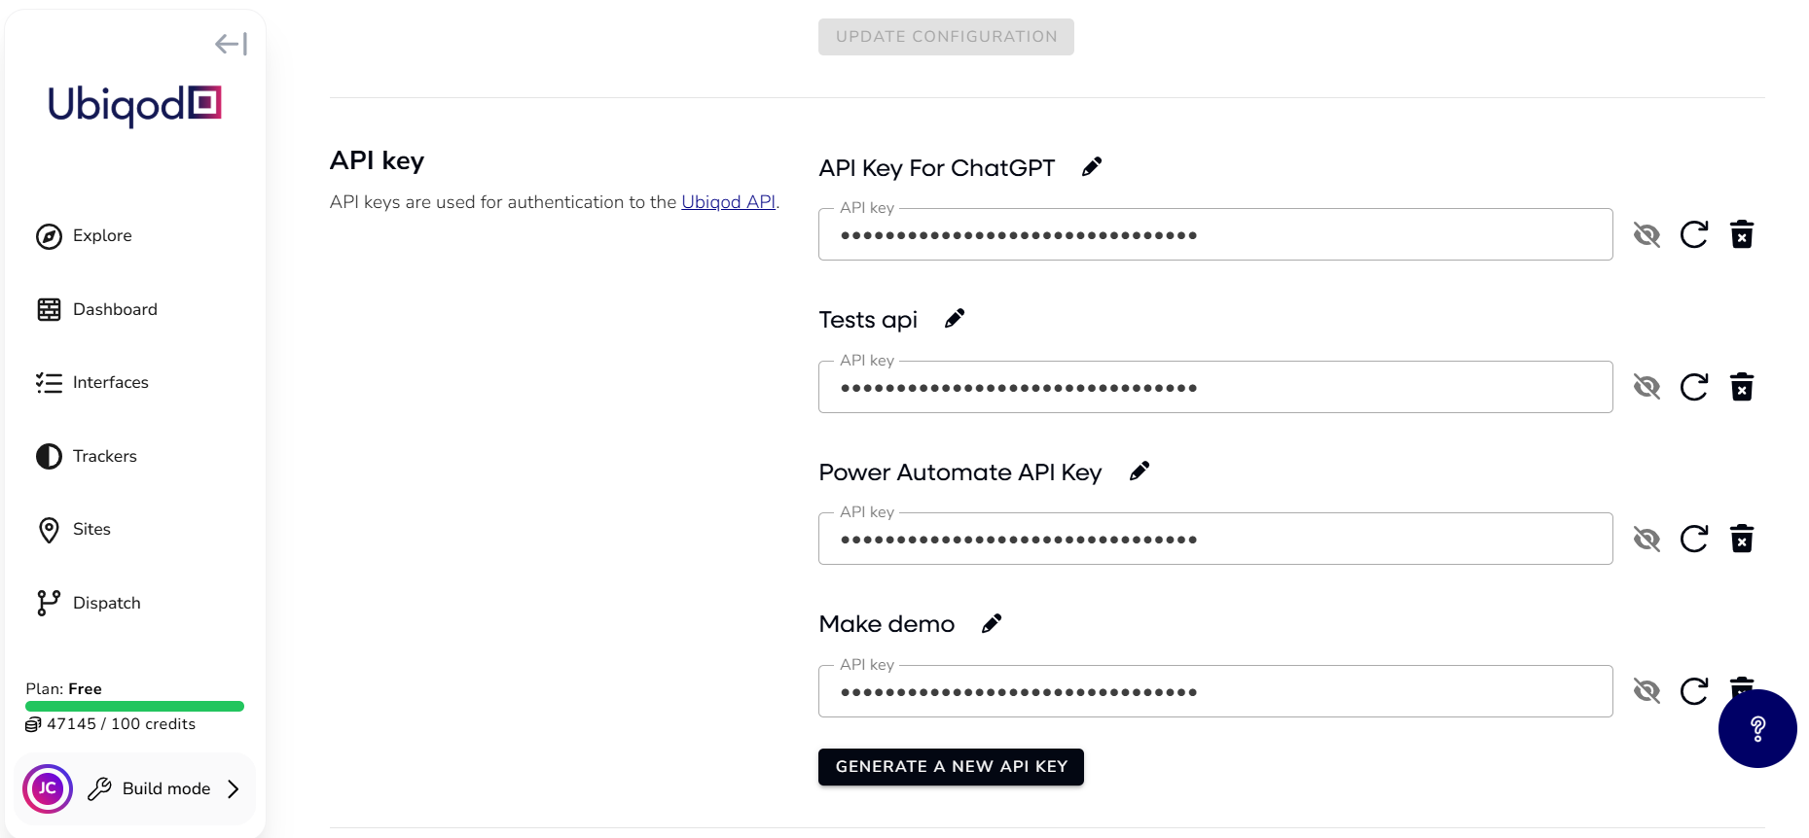Edit the 'Make demo' key name with the pencil
Screen dimensions: 1809x838
(x=992, y=623)
